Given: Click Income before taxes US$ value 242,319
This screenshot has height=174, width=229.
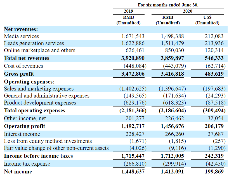Looking at the screenshot, I should click(x=214, y=156).
